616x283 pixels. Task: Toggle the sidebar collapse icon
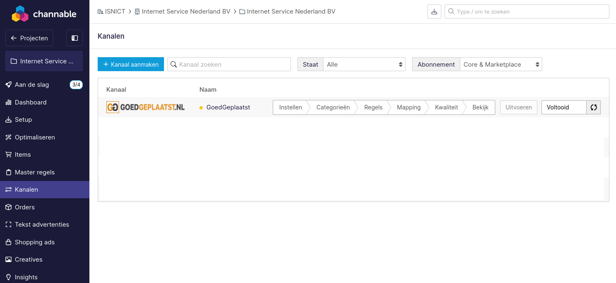[75, 38]
